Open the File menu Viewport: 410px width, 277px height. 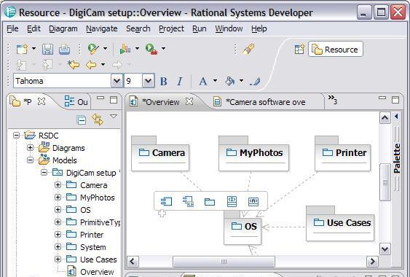click(x=12, y=28)
